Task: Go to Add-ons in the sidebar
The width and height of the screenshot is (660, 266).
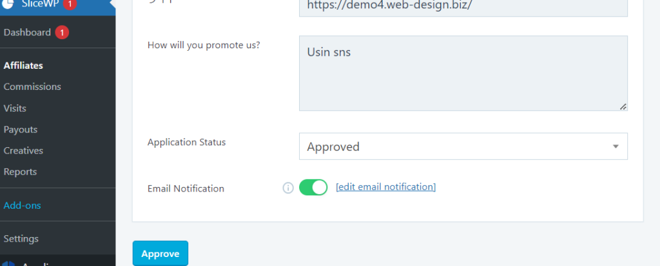Action: point(23,206)
